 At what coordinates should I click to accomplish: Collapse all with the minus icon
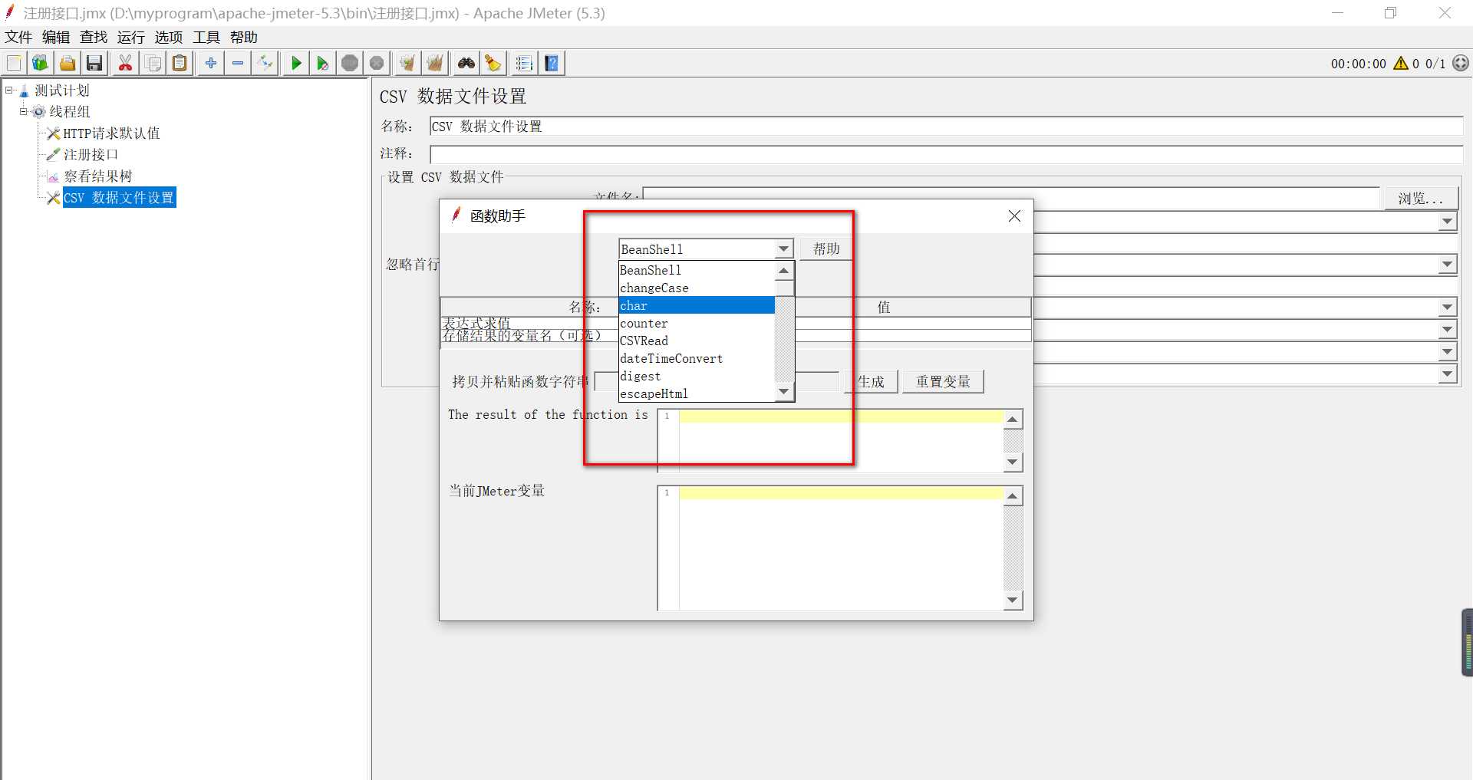[x=238, y=63]
